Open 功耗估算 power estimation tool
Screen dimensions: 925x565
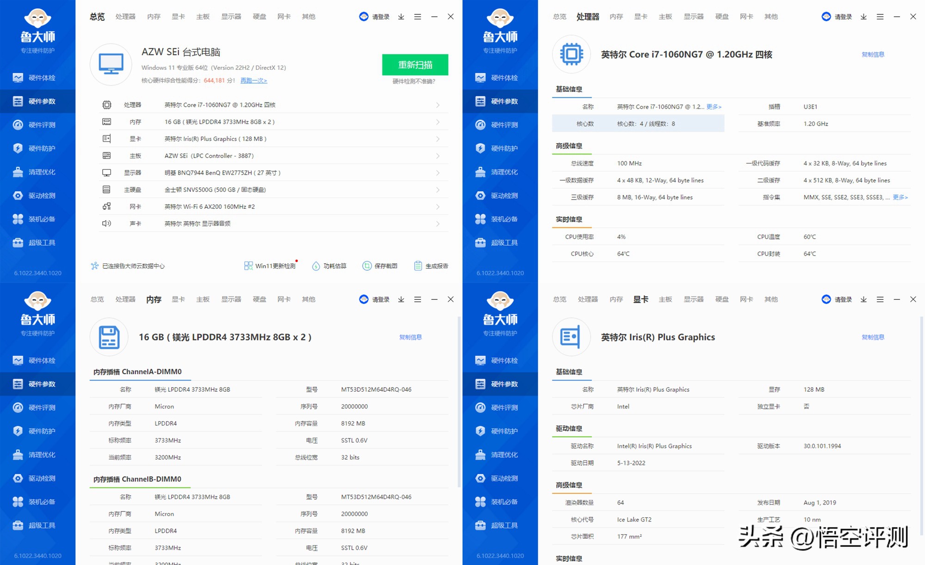click(x=329, y=266)
